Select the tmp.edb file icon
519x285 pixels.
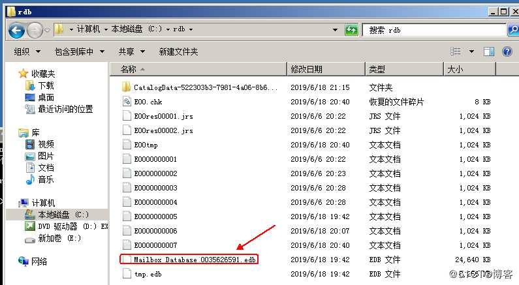point(127,274)
